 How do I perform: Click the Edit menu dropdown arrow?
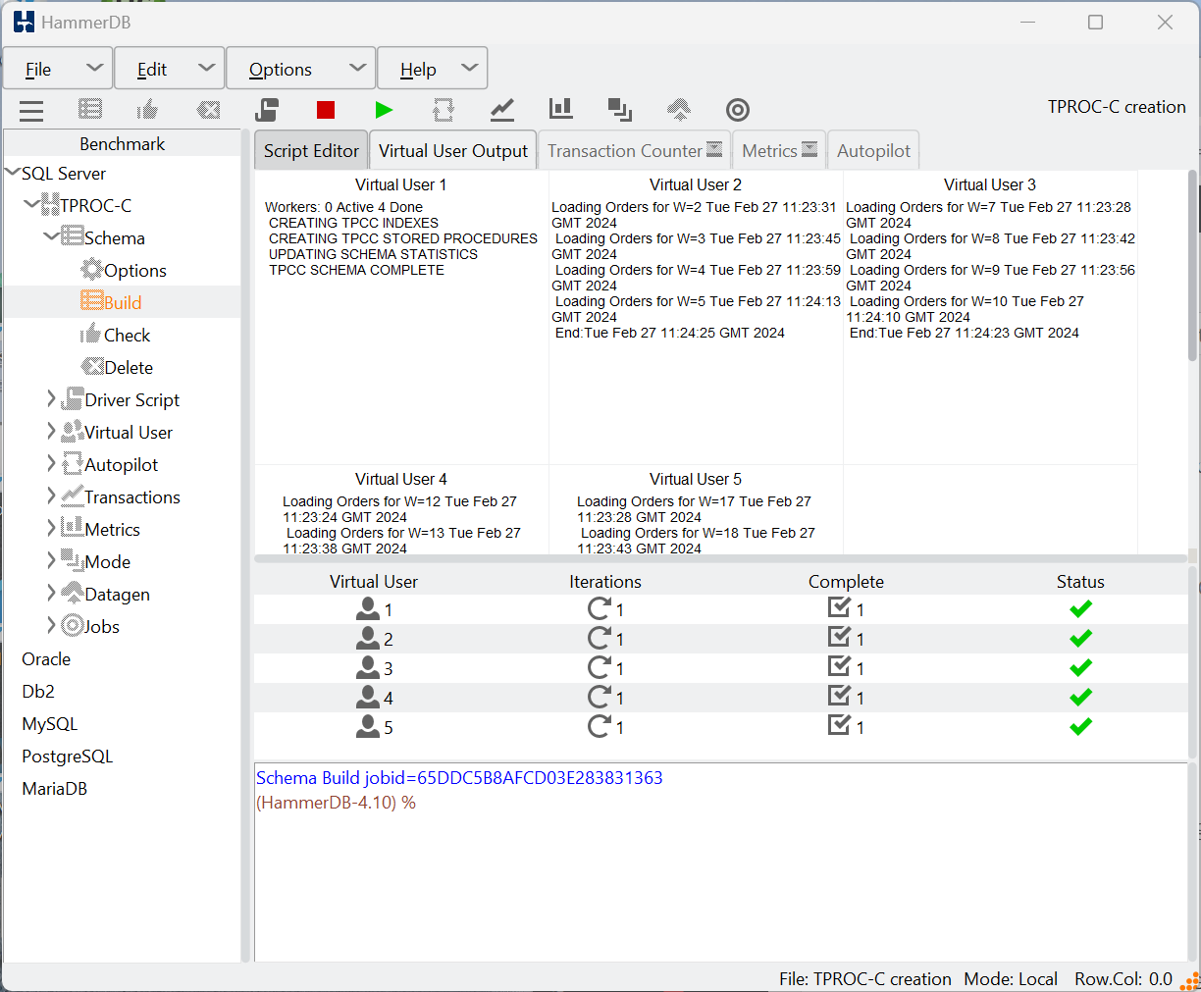pyautogui.click(x=206, y=68)
